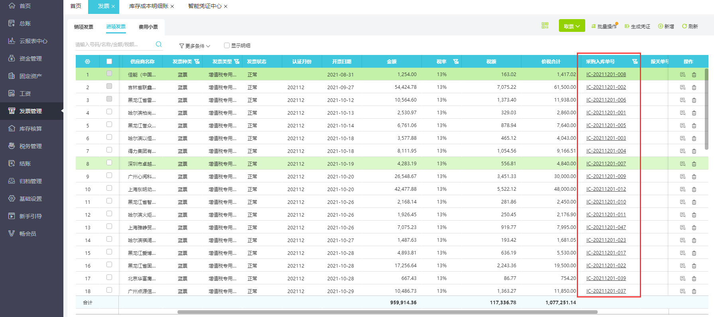The height and width of the screenshot is (317, 714).
Task: Open link IC-20211201-002
Action: 606,87
